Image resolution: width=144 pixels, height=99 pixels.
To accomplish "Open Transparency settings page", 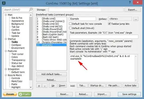I will pyautogui.click(x=18, y=60).
